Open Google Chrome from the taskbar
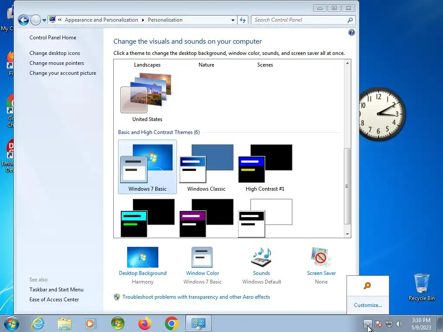The width and height of the screenshot is (443, 332). pos(171,323)
